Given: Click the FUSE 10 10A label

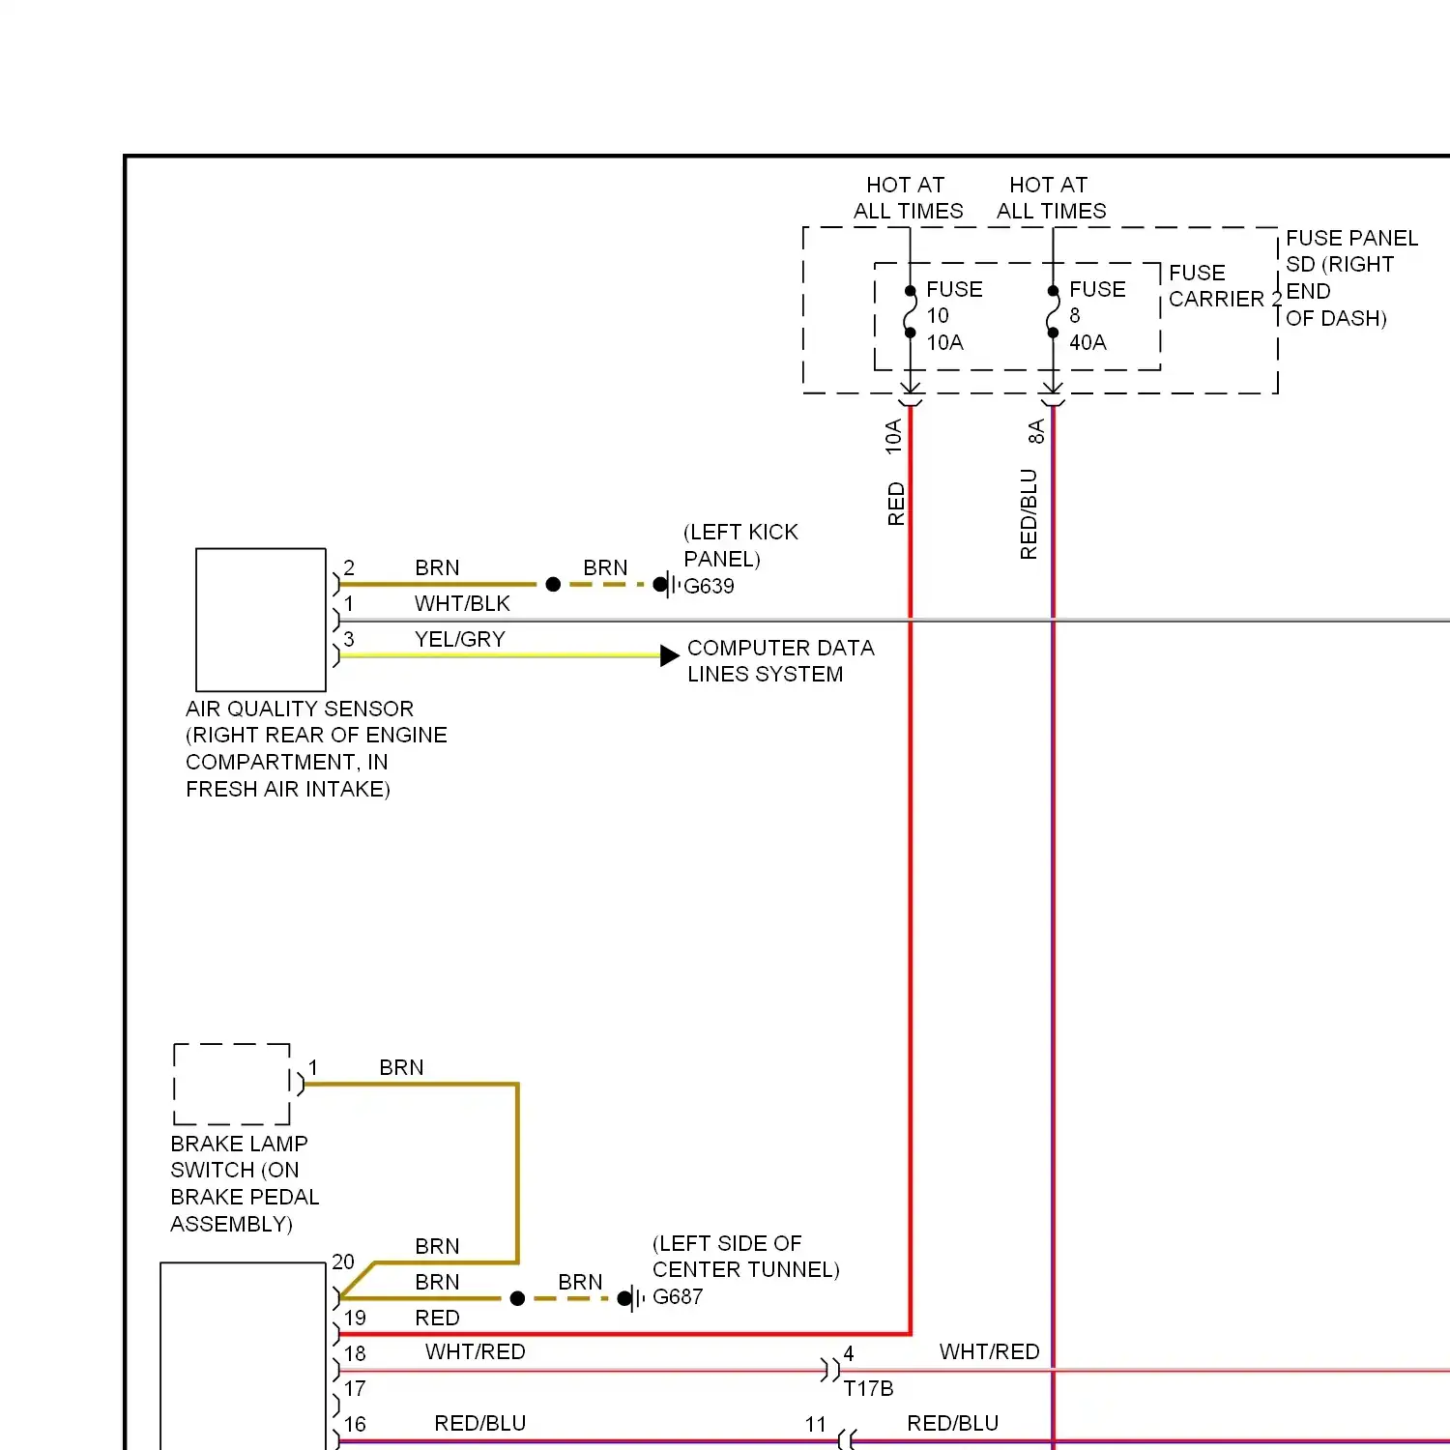Looking at the screenshot, I should [x=954, y=316].
